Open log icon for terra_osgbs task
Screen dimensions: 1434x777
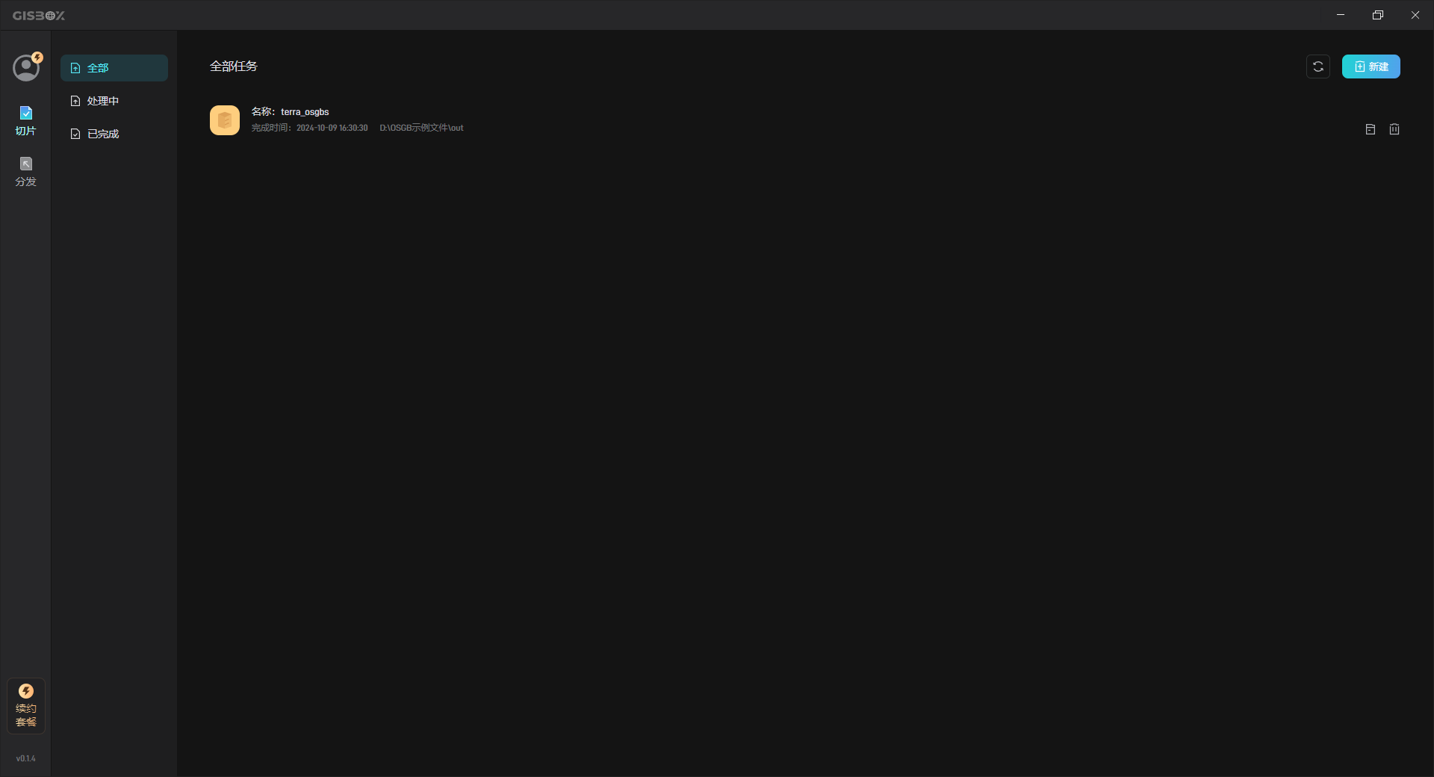(1371, 129)
